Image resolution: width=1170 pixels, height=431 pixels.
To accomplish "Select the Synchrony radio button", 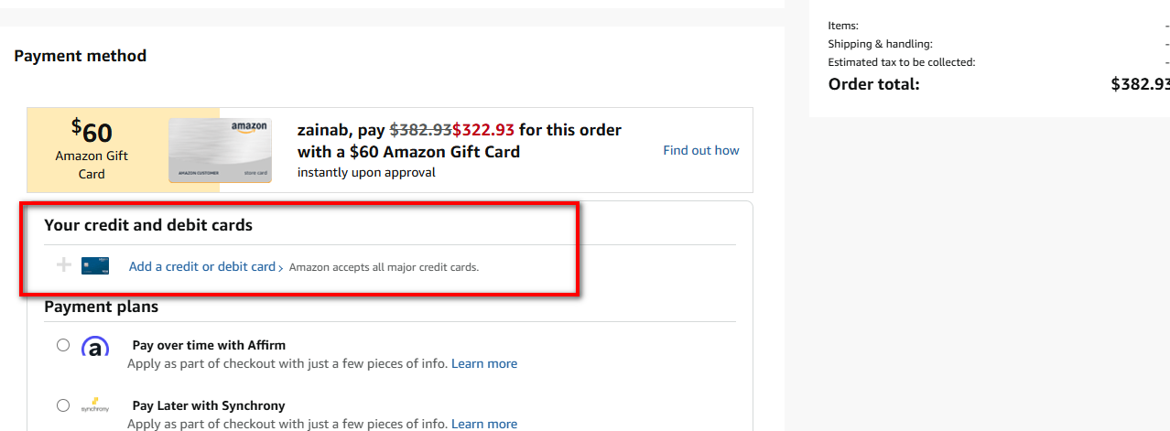I will tap(63, 405).
